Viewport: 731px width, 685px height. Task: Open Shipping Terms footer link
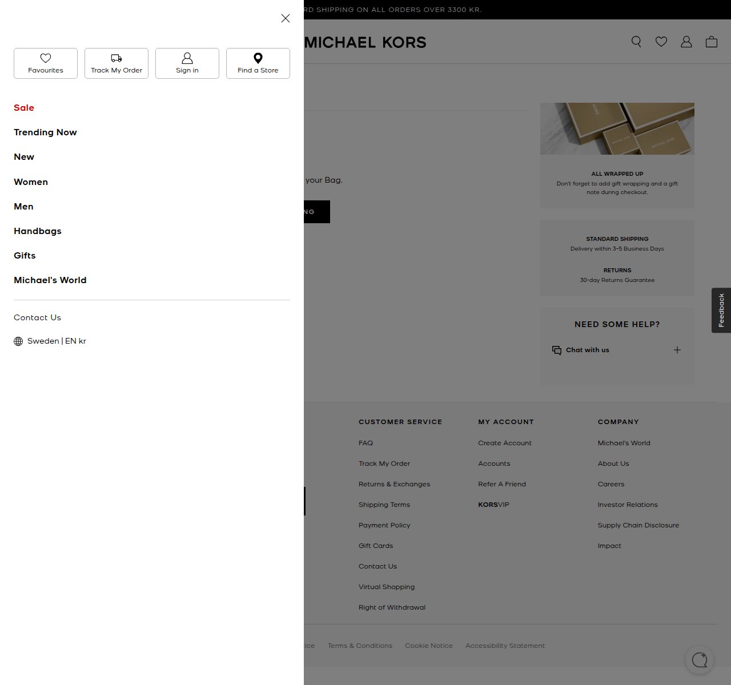point(384,505)
